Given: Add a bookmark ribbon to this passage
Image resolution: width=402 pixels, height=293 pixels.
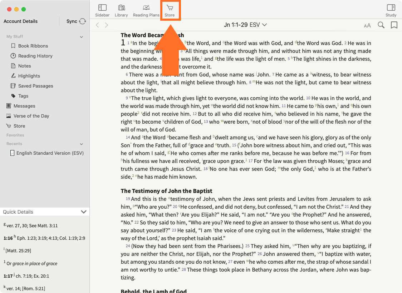Looking at the screenshot, I should (394, 25).
